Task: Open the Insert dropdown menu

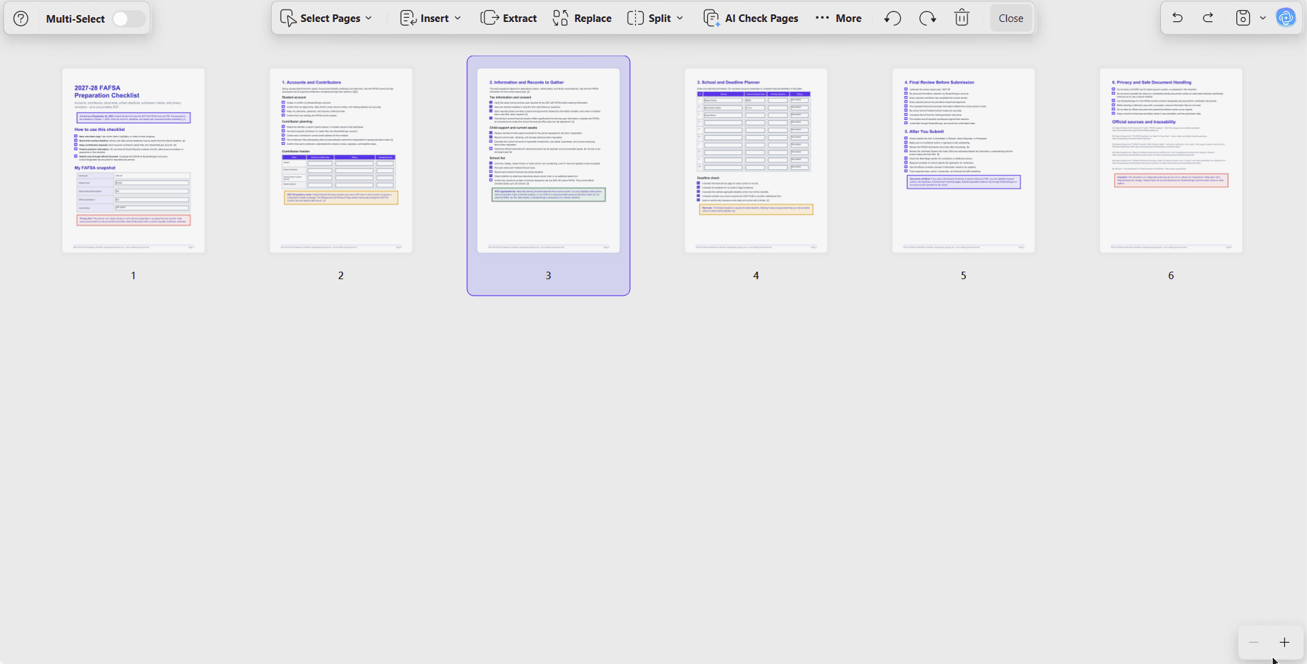Action: 430,19
